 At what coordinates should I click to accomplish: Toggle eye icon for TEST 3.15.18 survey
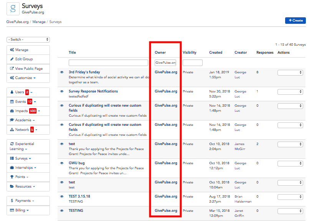62,196
